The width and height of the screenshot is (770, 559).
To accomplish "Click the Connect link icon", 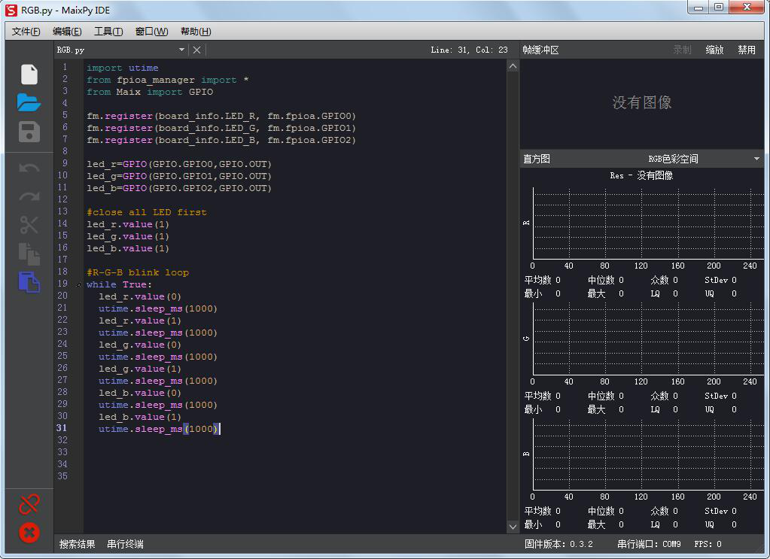I will [29, 504].
